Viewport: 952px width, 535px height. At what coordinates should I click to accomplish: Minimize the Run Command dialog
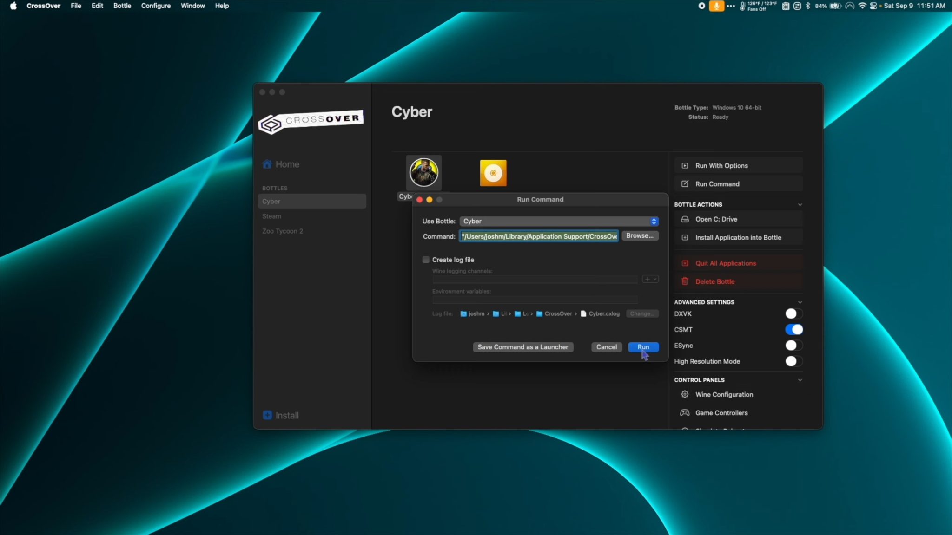click(x=429, y=199)
